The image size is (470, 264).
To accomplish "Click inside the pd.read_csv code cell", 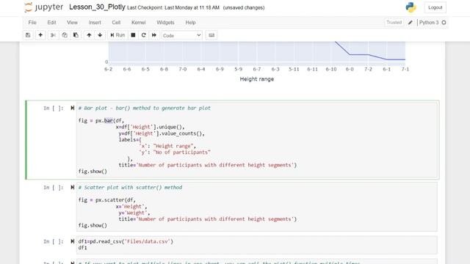I will 257,244.
